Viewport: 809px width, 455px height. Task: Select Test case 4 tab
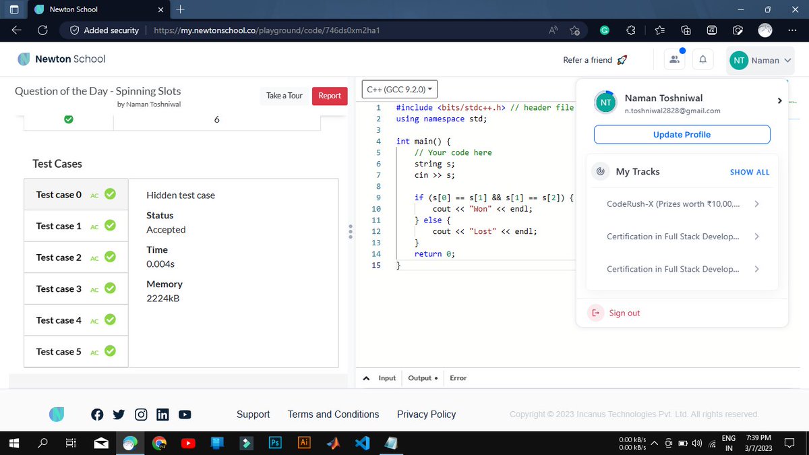[76, 320]
